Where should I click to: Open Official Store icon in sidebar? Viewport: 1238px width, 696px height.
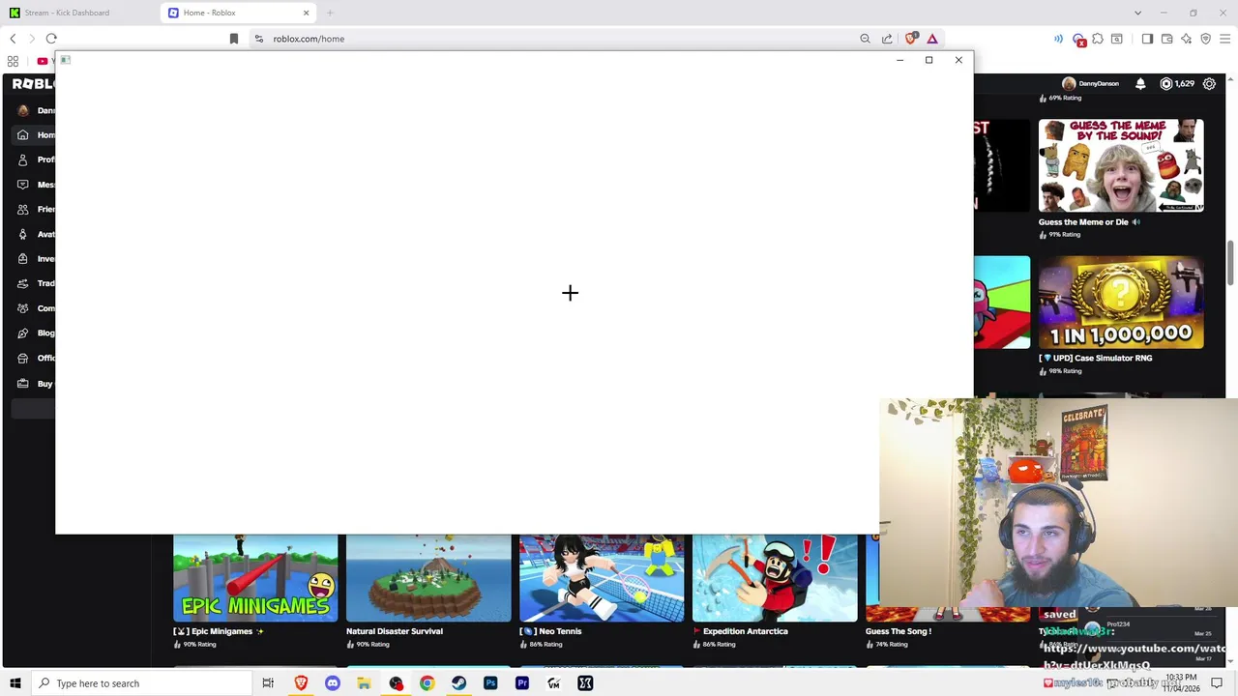pyautogui.click(x=23, y=358)
